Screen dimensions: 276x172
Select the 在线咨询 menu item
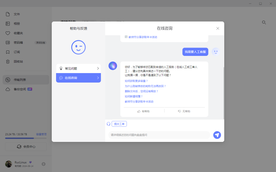(78, 78)
